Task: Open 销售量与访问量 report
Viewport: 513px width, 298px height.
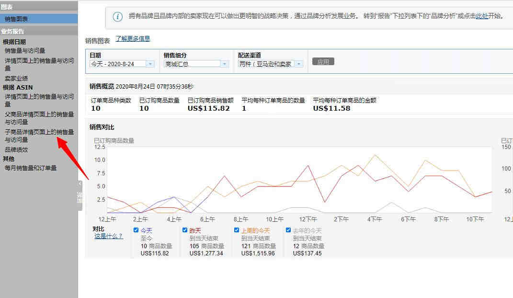Action: click(25, 50)
